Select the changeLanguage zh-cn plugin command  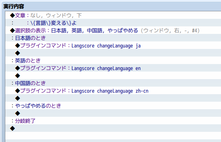(x=113, y=90)
